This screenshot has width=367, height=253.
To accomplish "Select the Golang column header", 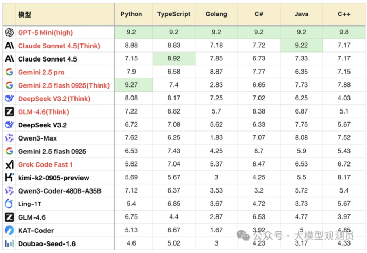I will pos(216,14).
